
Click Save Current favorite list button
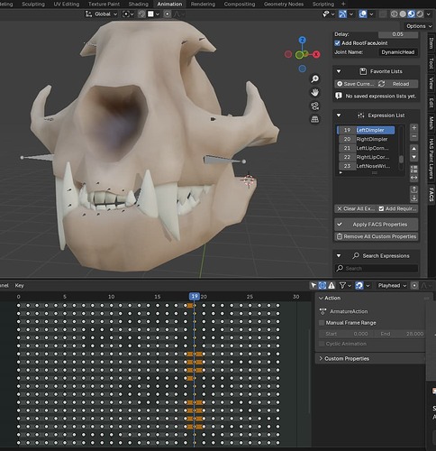click(355, 84)
